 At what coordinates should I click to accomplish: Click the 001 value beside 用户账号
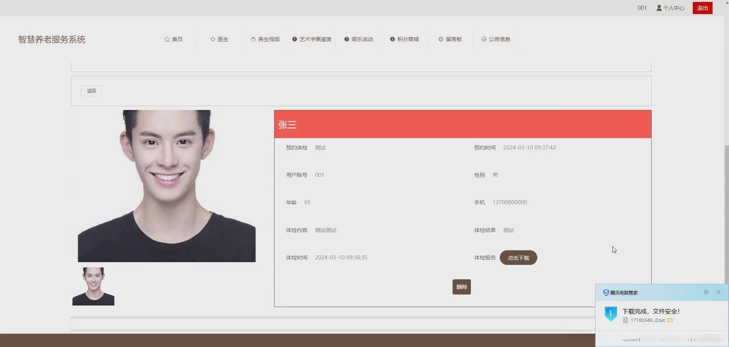point(320,175)
